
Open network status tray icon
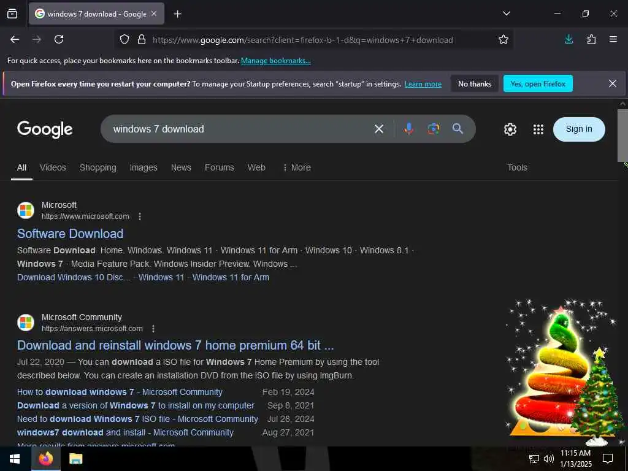point(534,459)
